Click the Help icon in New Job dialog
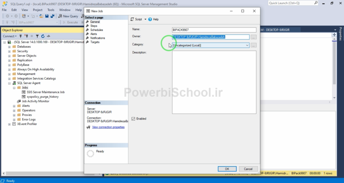This screenshot has width=344, height=183. 150,19
